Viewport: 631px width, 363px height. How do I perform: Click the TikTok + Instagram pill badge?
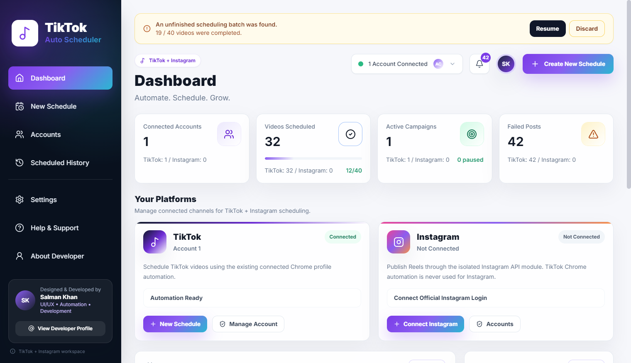(x=168, y=61)
